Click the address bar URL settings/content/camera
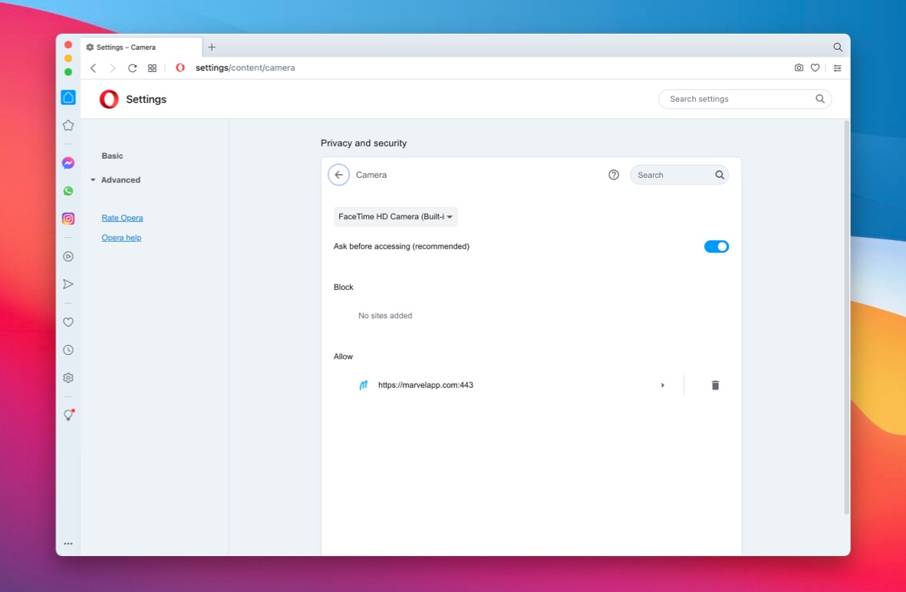Image resolution: width=906 pixels, height=592 pixels. (x=245, y=67)
